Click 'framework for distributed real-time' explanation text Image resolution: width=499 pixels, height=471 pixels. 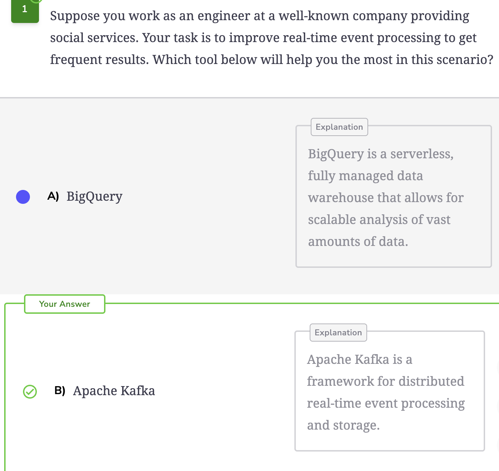pyautogui.click(x=386, y=392)
